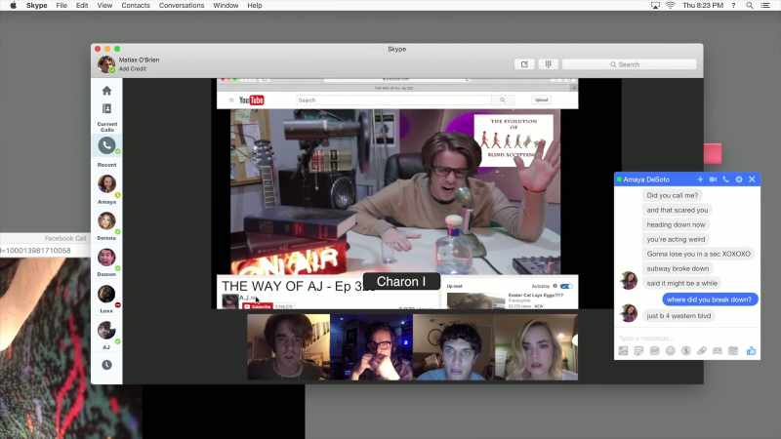Open the history clock icon in sidebar
This screenshot has height=439, width=781.
tap(106, 365)
